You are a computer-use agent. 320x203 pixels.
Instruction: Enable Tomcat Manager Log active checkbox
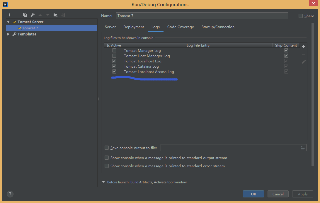point(114,50)
